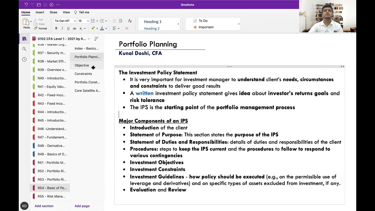Open the font name dropdown
Screen dimensions: 375x211
[x=75, y=21]
